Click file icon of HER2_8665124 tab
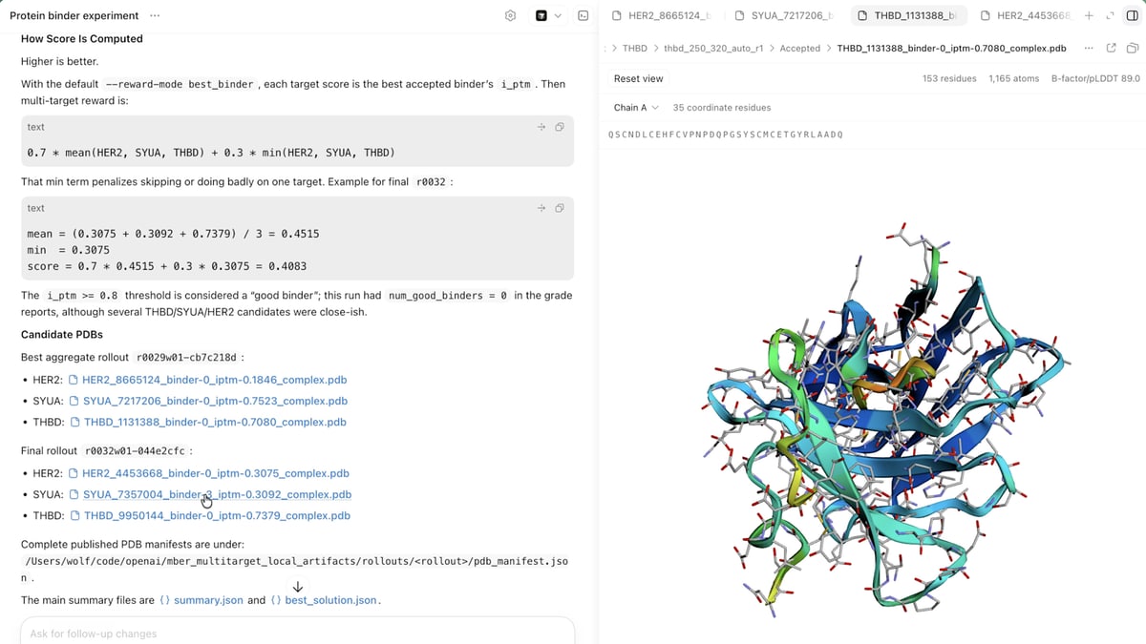This screenshot has width=1146, height=644. (616, 16)
